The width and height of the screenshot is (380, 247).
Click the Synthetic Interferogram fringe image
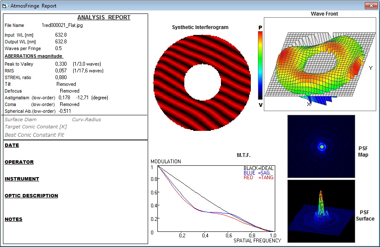click(202, 82)
